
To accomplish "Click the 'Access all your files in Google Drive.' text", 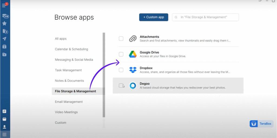I will (x=163, y=56).
